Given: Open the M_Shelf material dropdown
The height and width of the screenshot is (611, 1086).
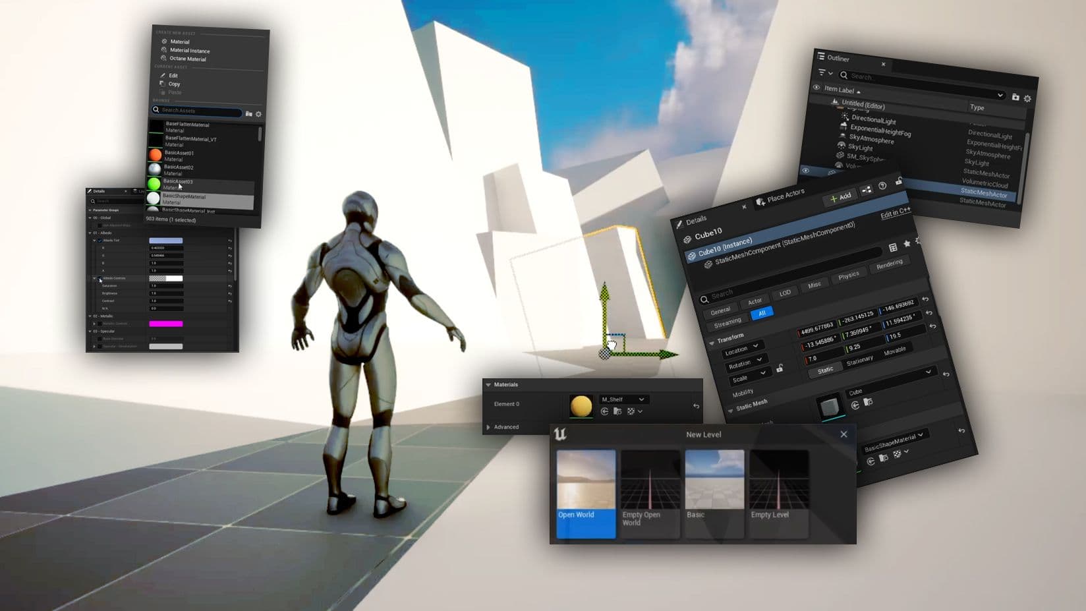Looking at the screenshot, I should (x=623, y=399).
